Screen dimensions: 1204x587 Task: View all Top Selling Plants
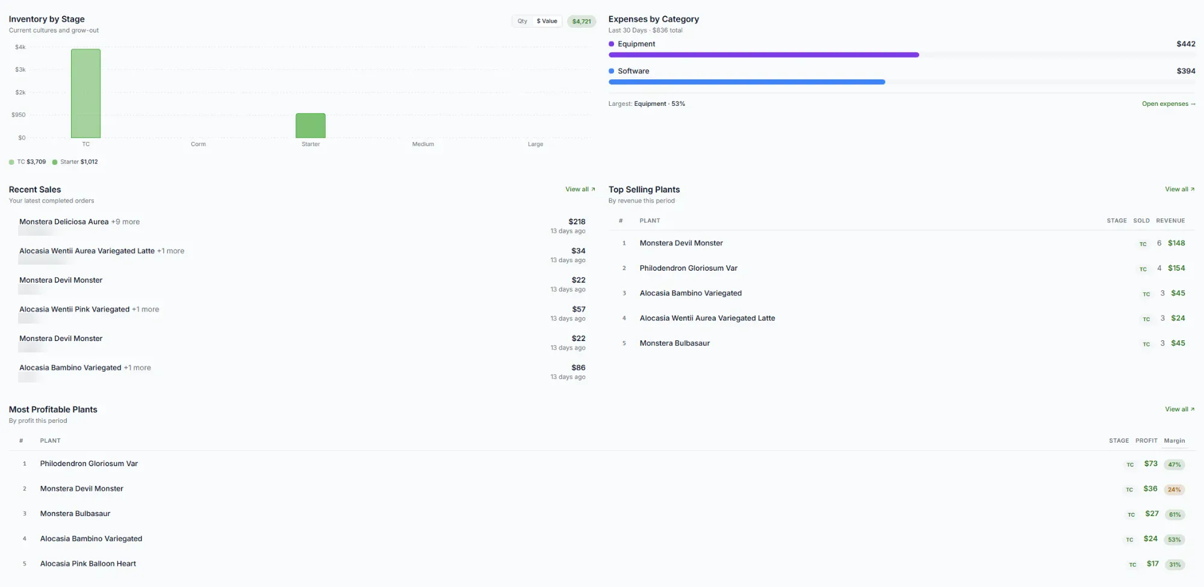1179,189
